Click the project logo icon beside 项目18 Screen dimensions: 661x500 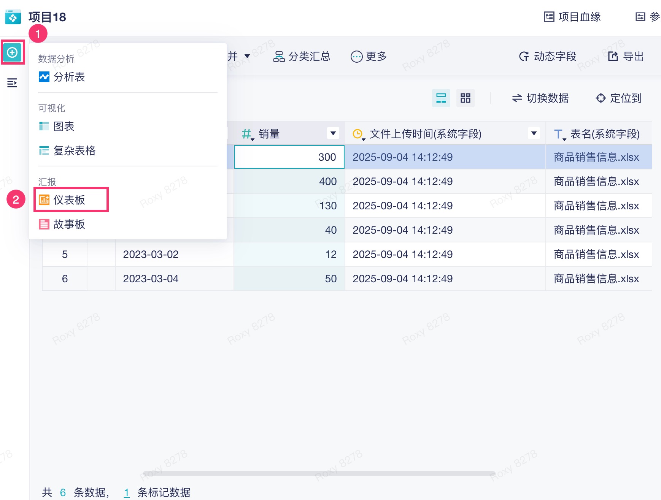13,17
